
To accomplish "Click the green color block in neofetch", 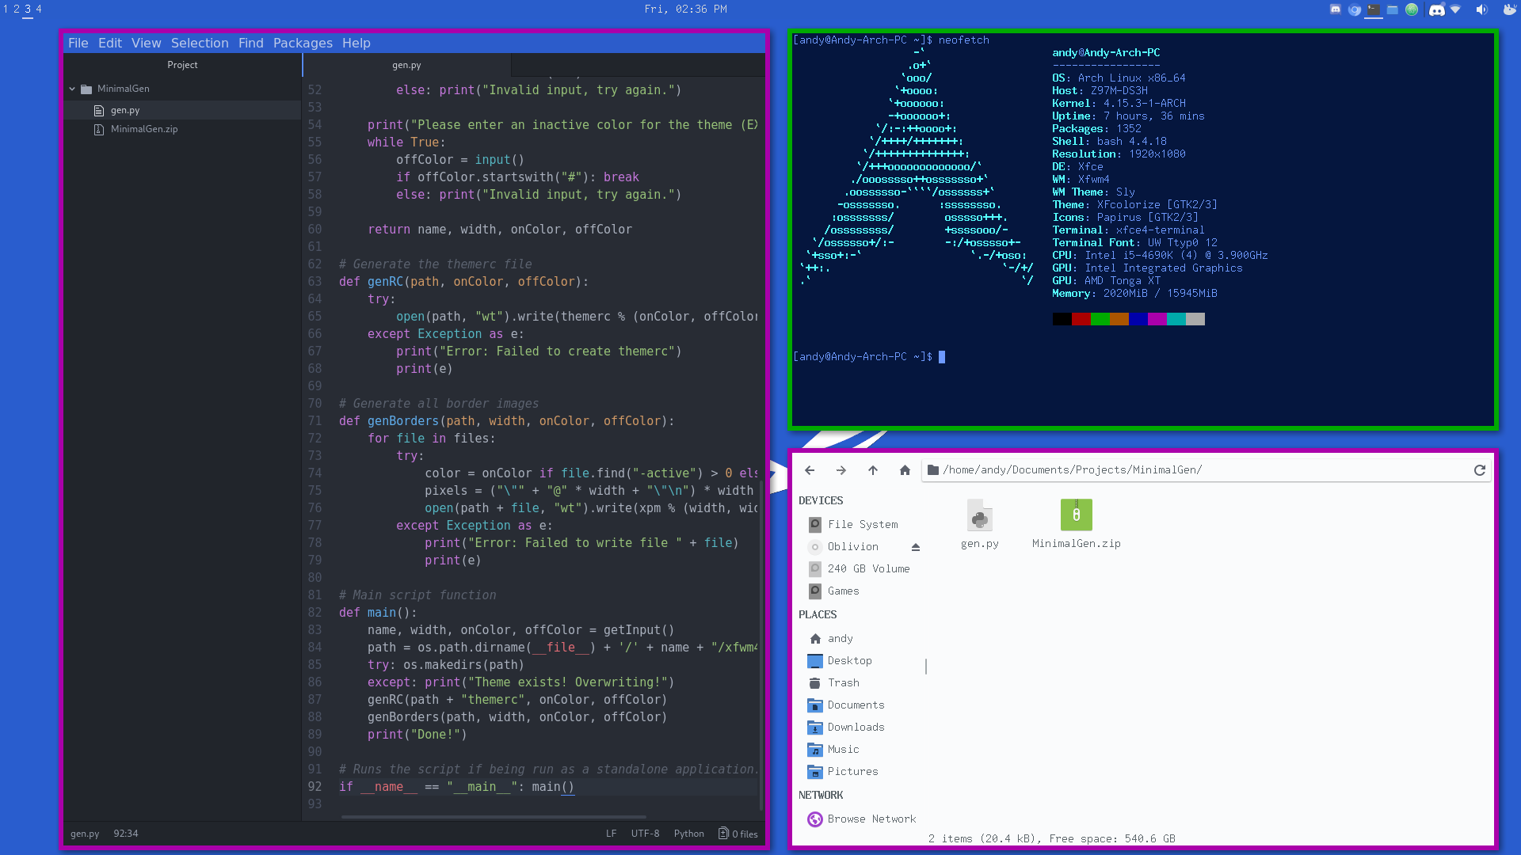I will (x=1100, y=319).
